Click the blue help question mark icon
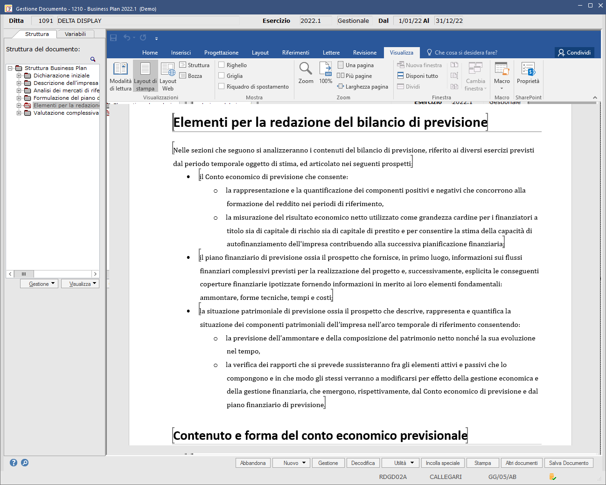This screenshot has height=485, width=606. [x=14, y=463]
